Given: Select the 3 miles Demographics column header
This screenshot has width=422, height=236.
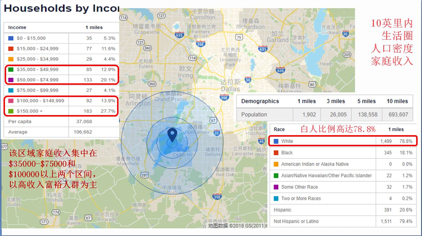Looking at the screenshot, I should (x=336, y=101).
